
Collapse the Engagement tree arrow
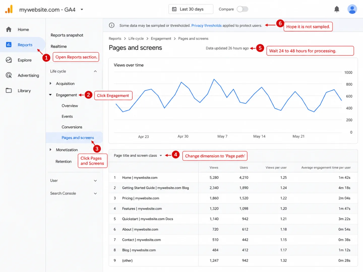[50, 95]
